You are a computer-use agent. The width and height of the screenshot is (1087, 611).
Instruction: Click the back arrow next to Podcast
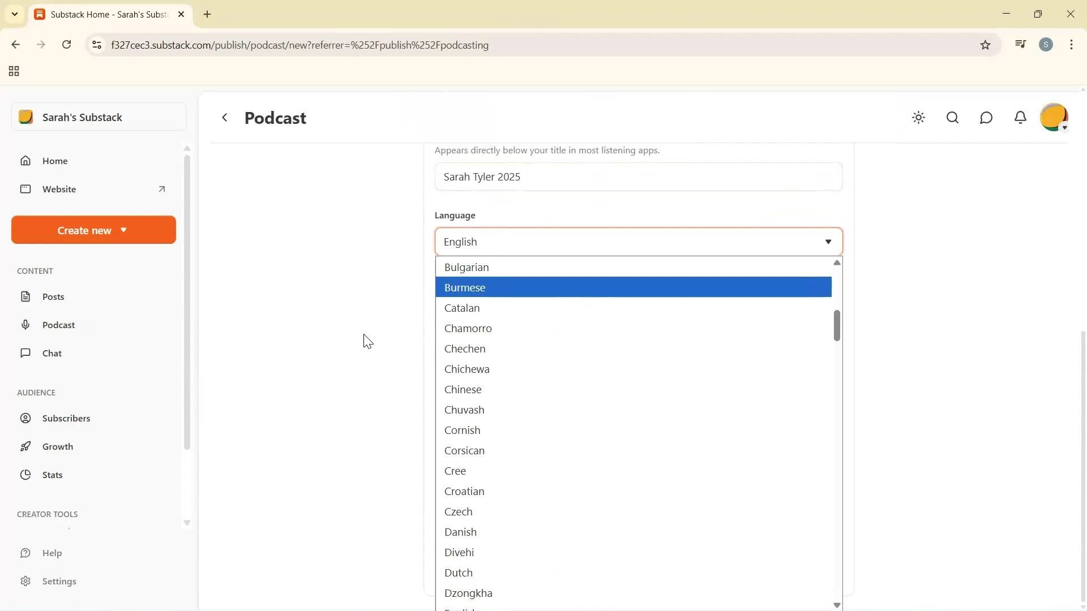click(225, 118)
